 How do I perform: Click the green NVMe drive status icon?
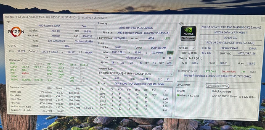pos(178,95)
